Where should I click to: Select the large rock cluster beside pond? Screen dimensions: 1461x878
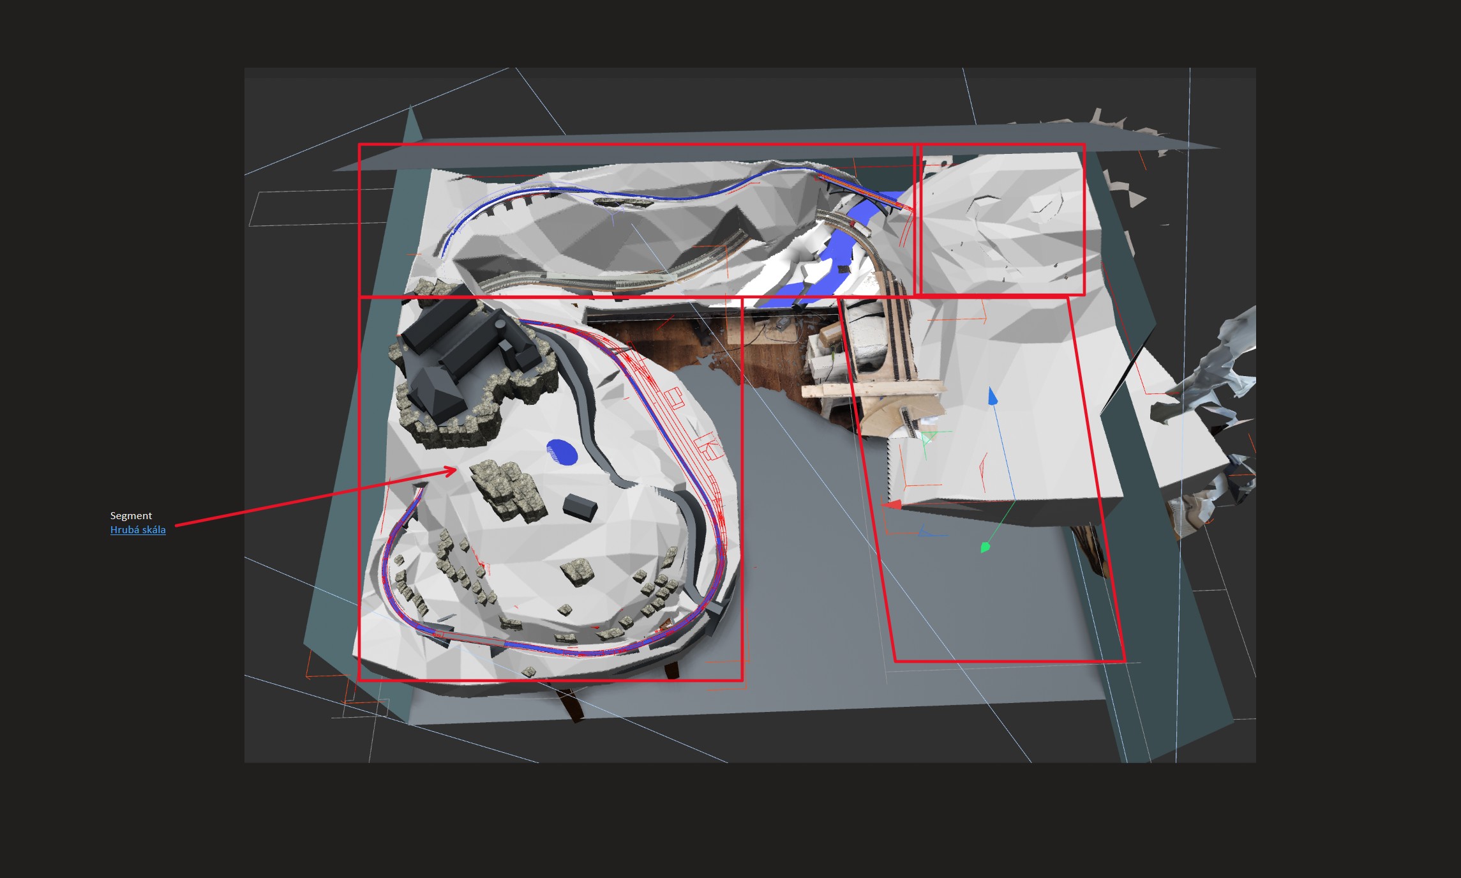point(509,489)
